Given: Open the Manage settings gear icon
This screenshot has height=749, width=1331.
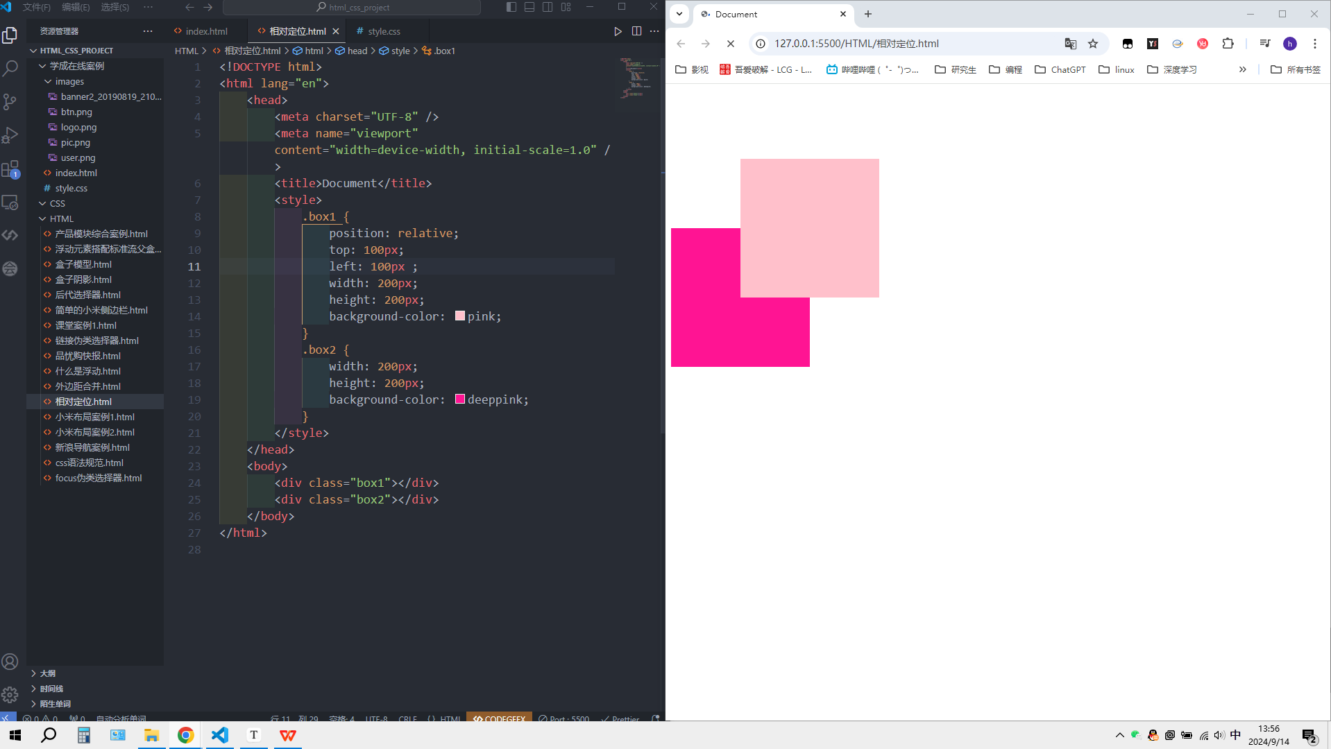Looking at the screenshot, I should pyautogui.click(x=10, y=694).
